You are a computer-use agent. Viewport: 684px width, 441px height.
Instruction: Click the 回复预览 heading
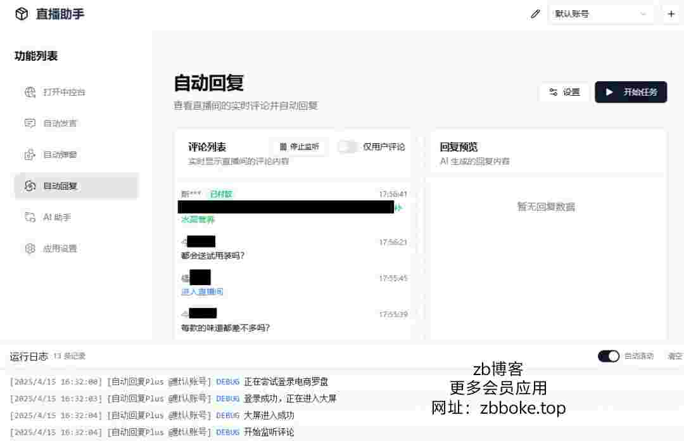459,147
